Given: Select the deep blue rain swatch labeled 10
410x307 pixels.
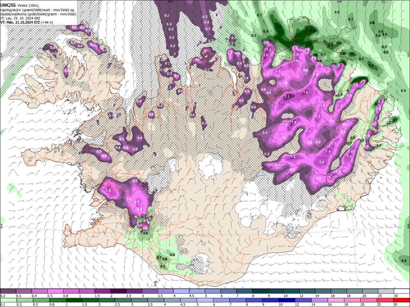Looking at the screenshot, I should pos(287,300).
